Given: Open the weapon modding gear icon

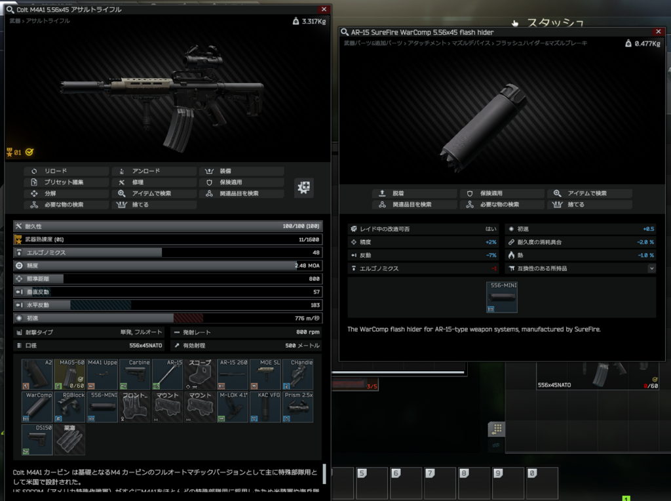Looking at the screenshot, I should coord(304,188).
